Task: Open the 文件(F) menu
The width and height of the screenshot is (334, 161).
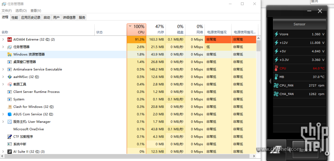Action: coord(6,11)
